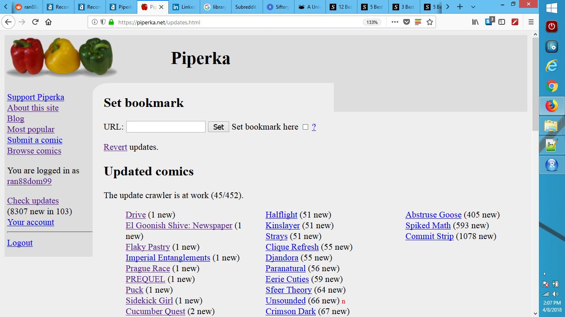Open volume control in system tray
The height and width of the screenshot is (317, 565).
click(555, 293)
